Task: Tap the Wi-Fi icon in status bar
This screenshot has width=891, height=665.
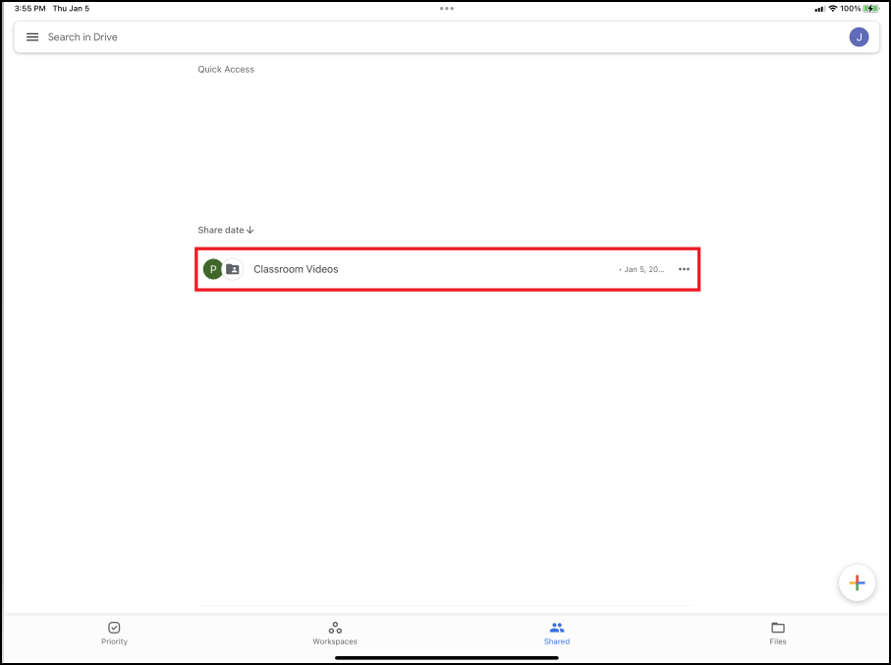Action: pyautogui.click(x=832, y=9)
